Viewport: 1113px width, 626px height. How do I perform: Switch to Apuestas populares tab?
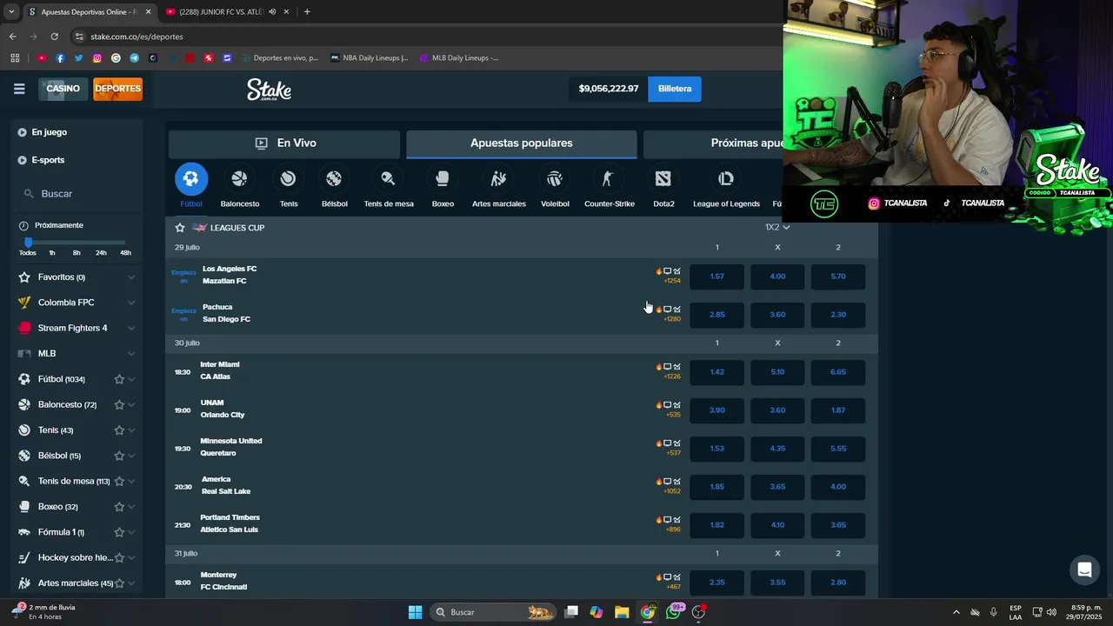[x=522, y=143]
